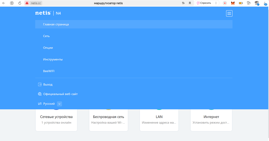Viewport: 269px width, 141px height.
Task: Open the Интернет settings card
Action: click(x=211, y=120)
